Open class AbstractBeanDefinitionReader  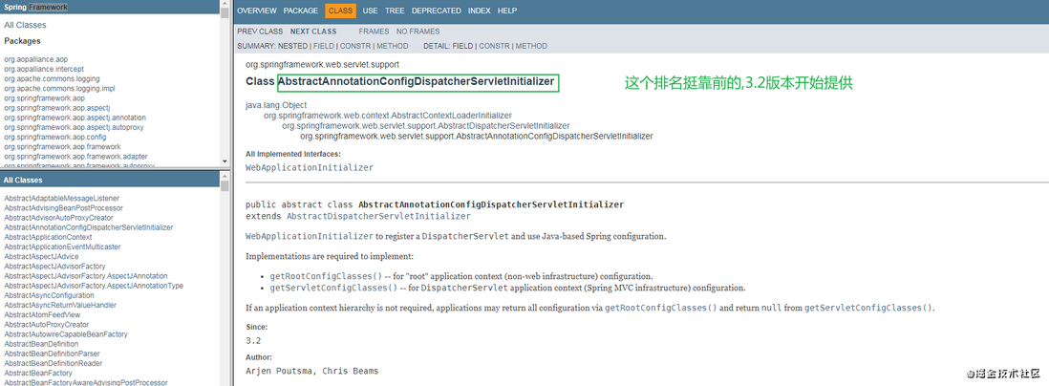53,363
